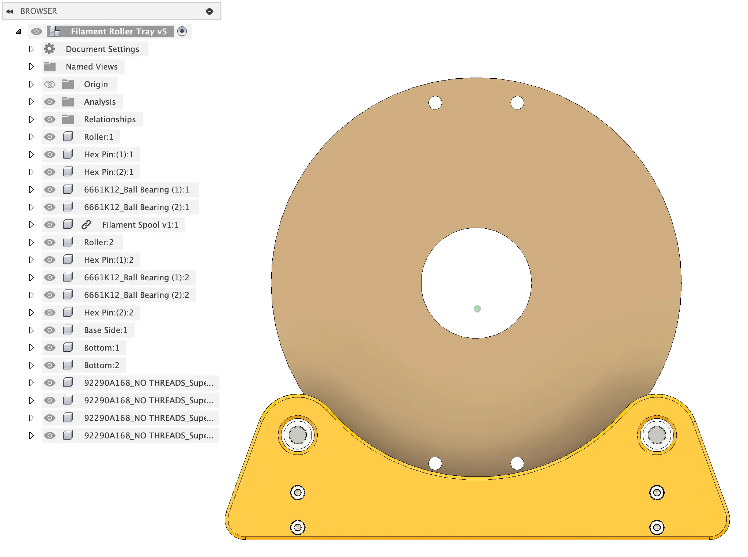Viewport: 748px width, 557px height.
Task: Click the Document Settings gear icon
Action: 49,49
